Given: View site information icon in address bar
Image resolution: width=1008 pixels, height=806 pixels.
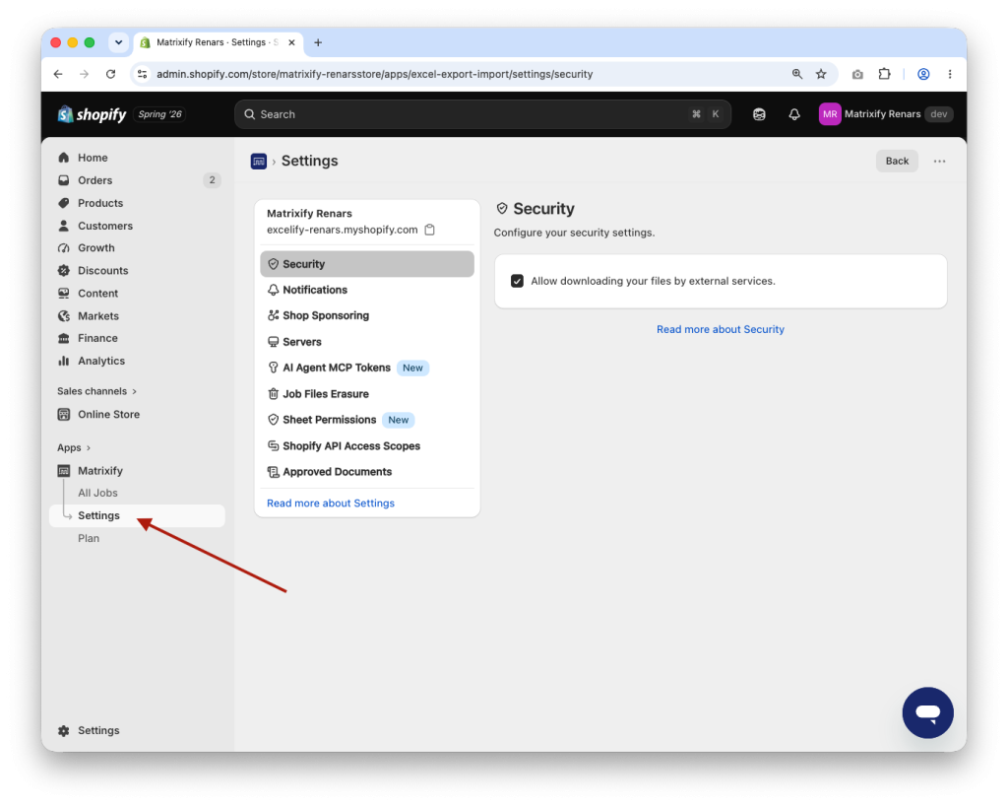Looking at the screenshot, I should 143,74.
